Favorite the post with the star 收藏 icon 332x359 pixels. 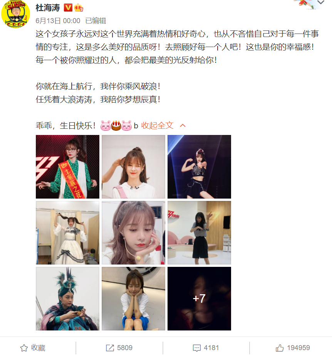[24, 348]
